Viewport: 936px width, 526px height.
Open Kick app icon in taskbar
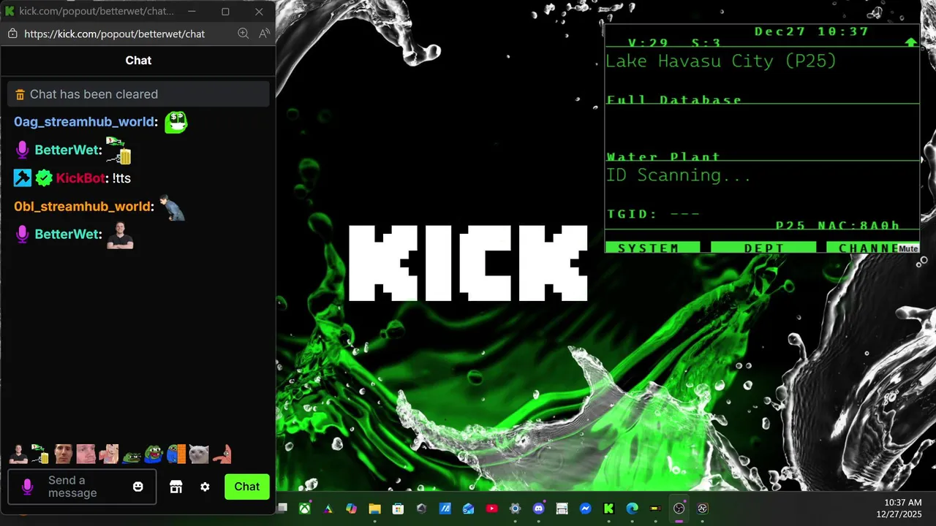pyautogui.click(x=608, y=508)
